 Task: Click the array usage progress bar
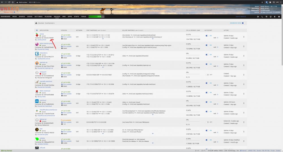(x=97, y=16)
